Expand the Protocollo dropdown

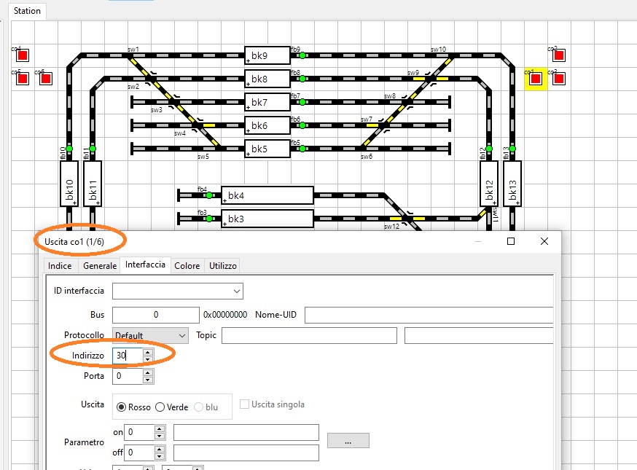pyautogui.click(x=182, y=335)
